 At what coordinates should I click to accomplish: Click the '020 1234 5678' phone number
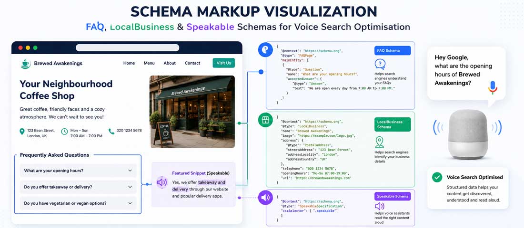click(129, 130)
